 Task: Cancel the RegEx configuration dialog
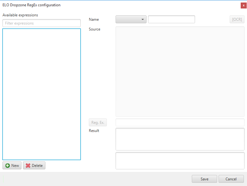point(231,179)
